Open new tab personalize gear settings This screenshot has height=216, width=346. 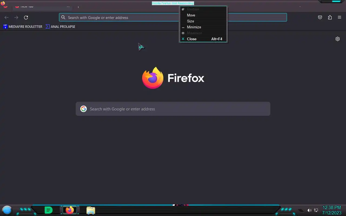tap(338, 39)
